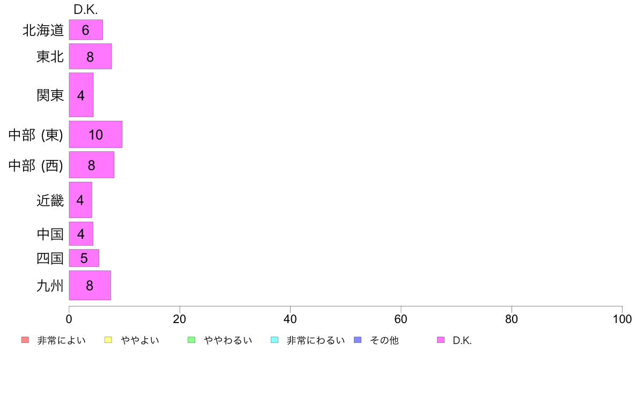Select the 四国 bar showing 5

[x=84, y=258]
